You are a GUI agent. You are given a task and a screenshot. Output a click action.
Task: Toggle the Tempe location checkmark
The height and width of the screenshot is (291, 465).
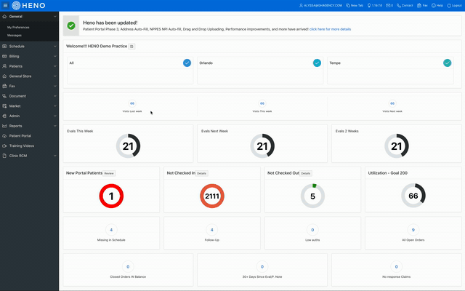click(x=448, y=63)
